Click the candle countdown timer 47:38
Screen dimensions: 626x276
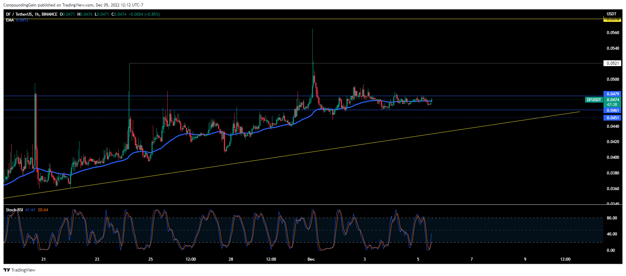(612, 105)
